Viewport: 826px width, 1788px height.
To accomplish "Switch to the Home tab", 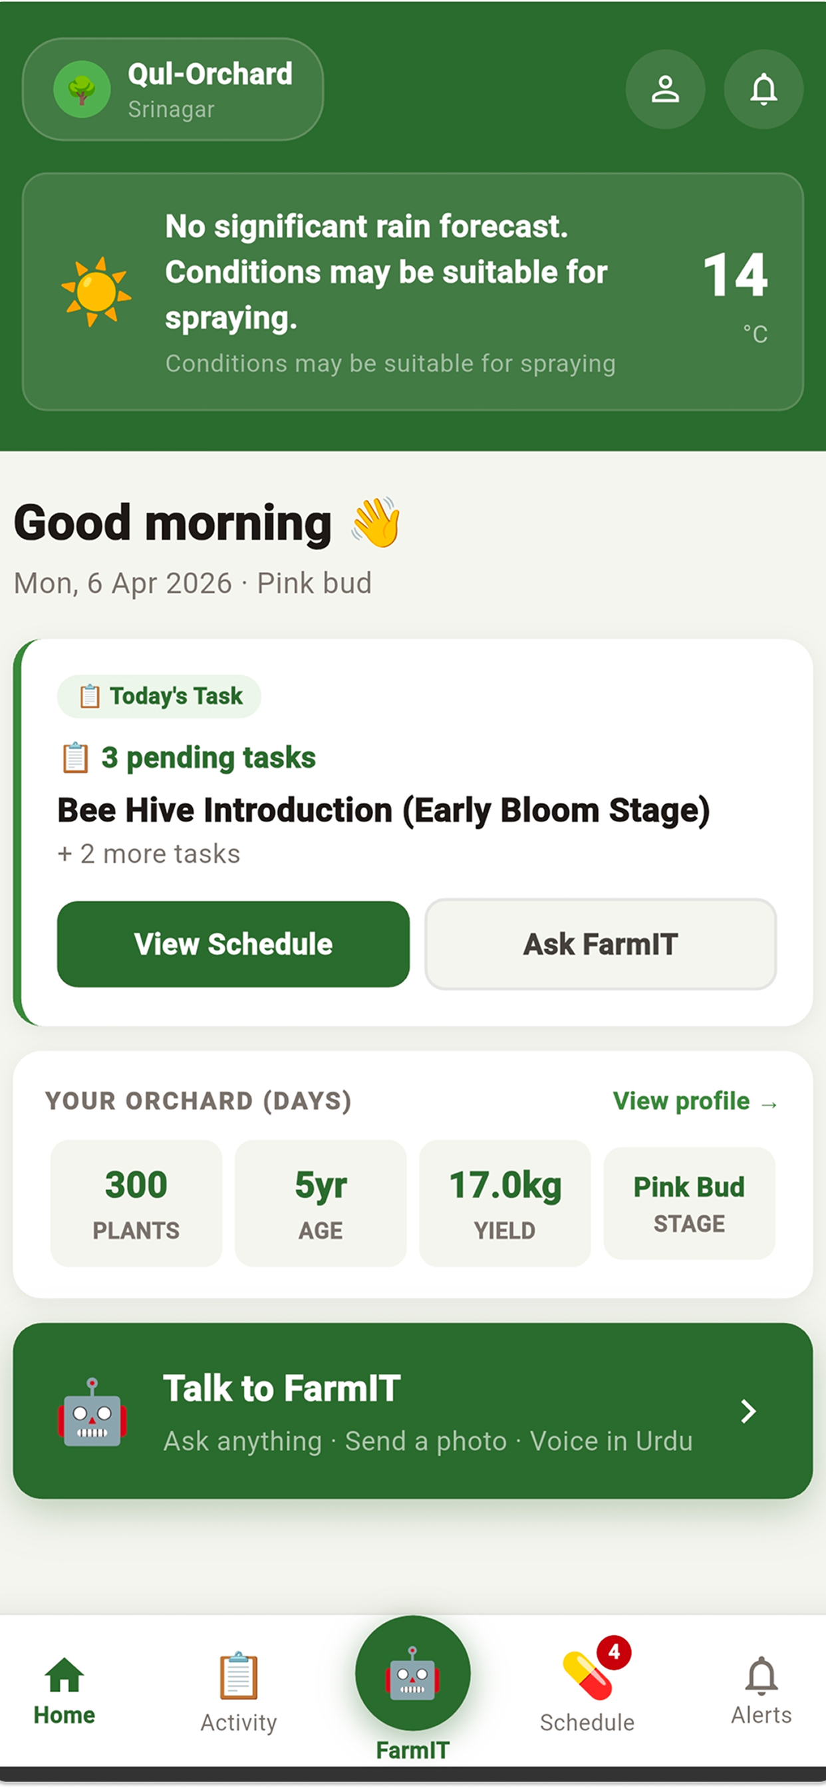I will click(65, 1691).
